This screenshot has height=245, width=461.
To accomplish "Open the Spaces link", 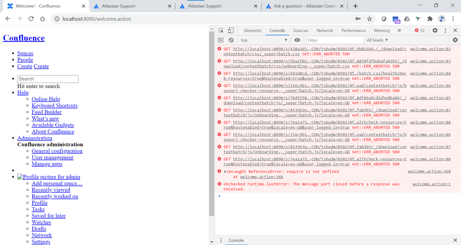I will click(x=25, y=53).
